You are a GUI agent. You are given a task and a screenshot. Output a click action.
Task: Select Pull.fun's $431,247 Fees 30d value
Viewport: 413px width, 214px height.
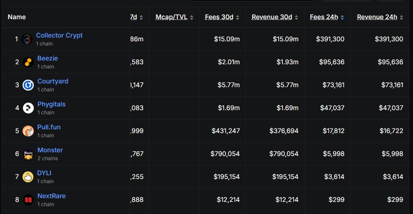226,131
